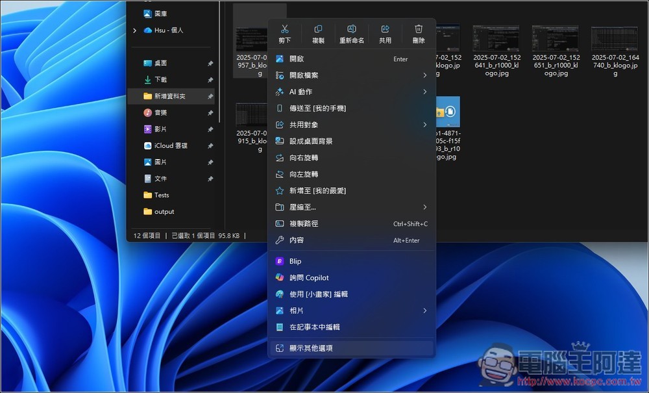Choose 詢問 Copilot
This screenshot has width=649, height=393.
pos(351,278)
